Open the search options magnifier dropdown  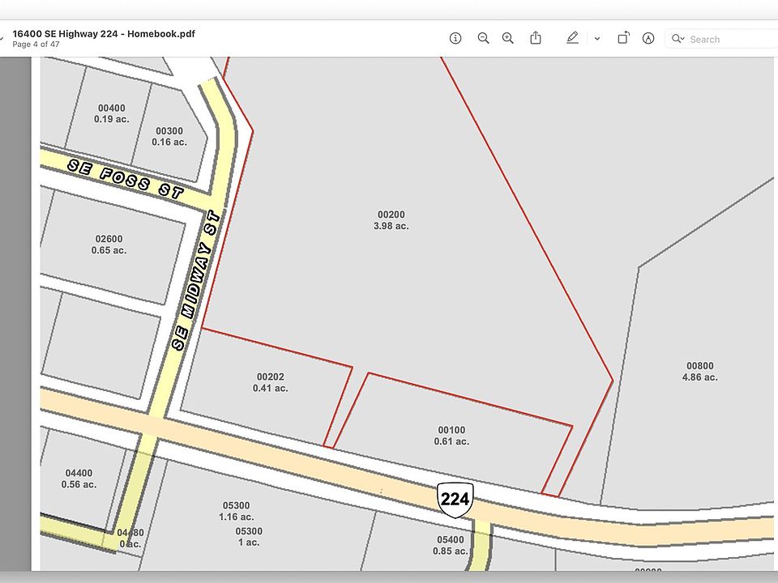pos(678,39)
